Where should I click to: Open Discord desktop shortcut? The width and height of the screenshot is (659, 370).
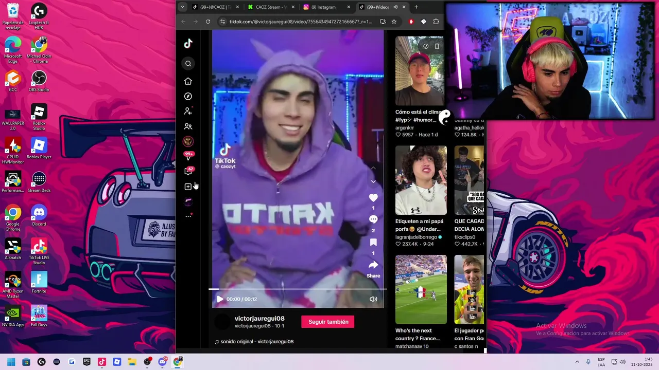pyautogui.click(x=39, y=215)
